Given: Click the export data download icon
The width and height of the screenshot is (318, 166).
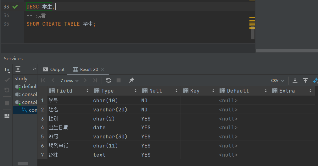Looking at the screenshot, I should point(295,80).
